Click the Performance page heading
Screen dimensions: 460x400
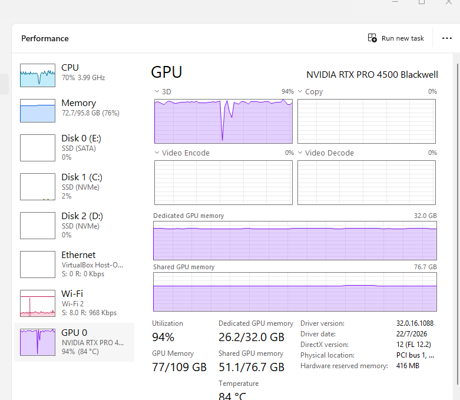pyautogui.click(x=45, y=38)
